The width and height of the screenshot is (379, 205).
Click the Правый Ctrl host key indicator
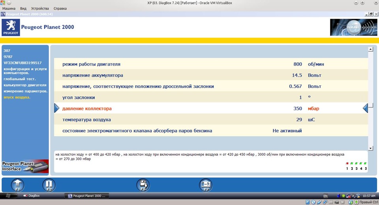point(369,202)
